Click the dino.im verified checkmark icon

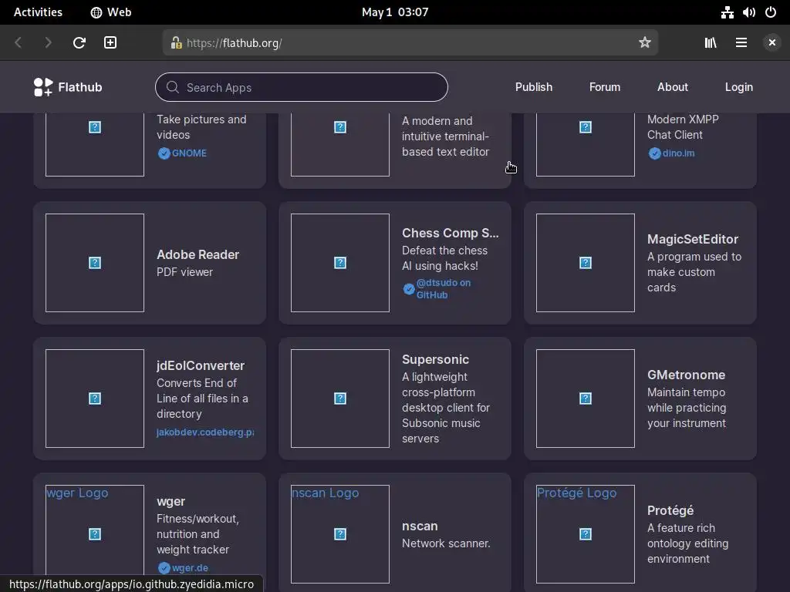point(654,153)
